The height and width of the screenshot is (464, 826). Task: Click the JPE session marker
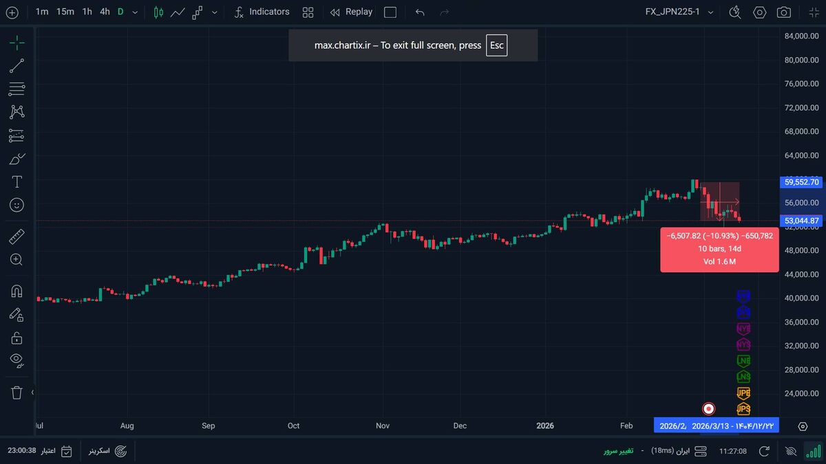pyautogui.click(x=743, y=393)
